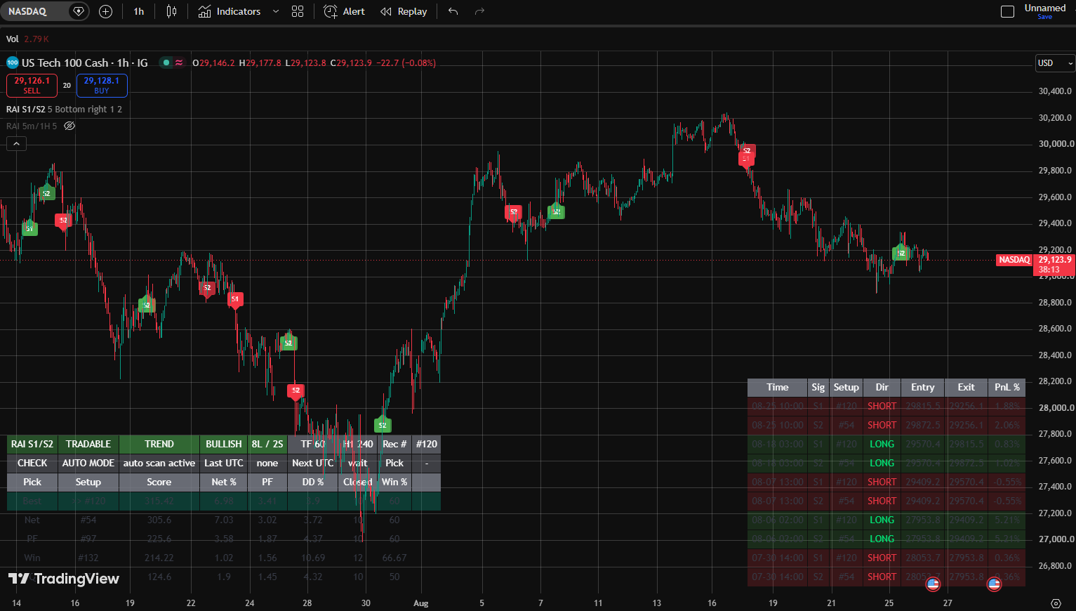Viewport: 1076px width, 611px height.
Task: Click the Setup header in the trades table
Action: tap(846, 387)
